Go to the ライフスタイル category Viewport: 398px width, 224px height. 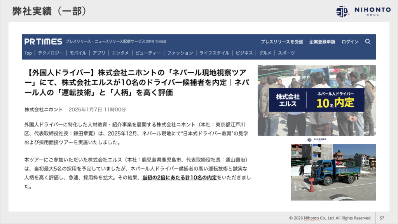pos(214,53)
